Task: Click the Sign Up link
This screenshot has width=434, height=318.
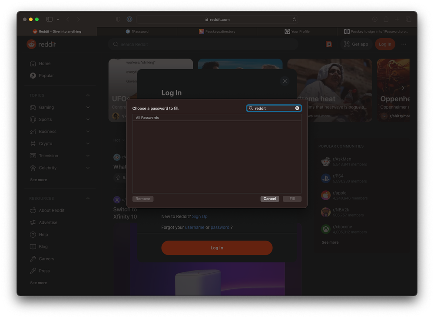Action: tap(200, 216)
